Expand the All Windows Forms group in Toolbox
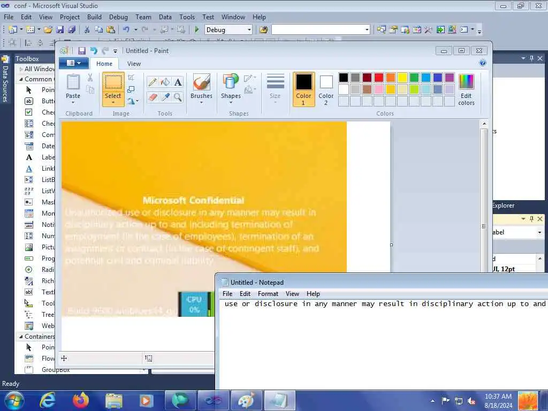The image size is (548, 411). [x=21, y=69]
